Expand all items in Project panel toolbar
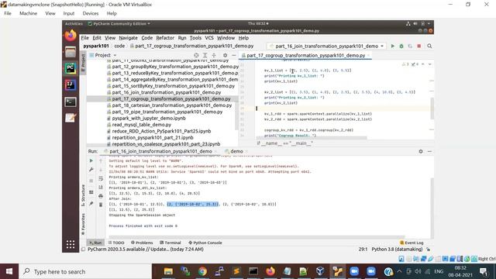 click(205, 55)
